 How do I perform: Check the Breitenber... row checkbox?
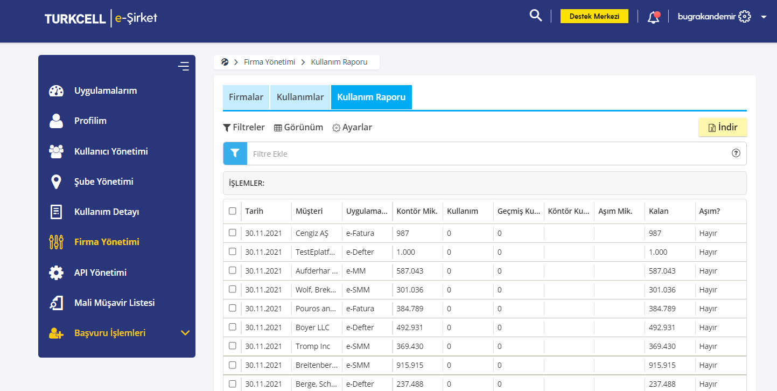pos(233,365)
